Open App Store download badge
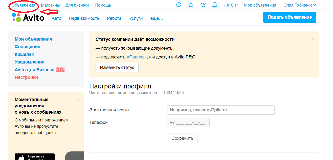 (35, 157)
